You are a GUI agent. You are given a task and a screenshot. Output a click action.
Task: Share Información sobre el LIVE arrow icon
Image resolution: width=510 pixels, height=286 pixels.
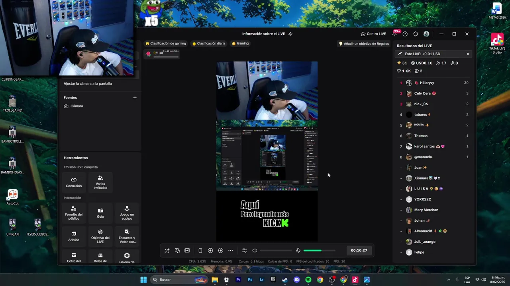coord(290,34)
